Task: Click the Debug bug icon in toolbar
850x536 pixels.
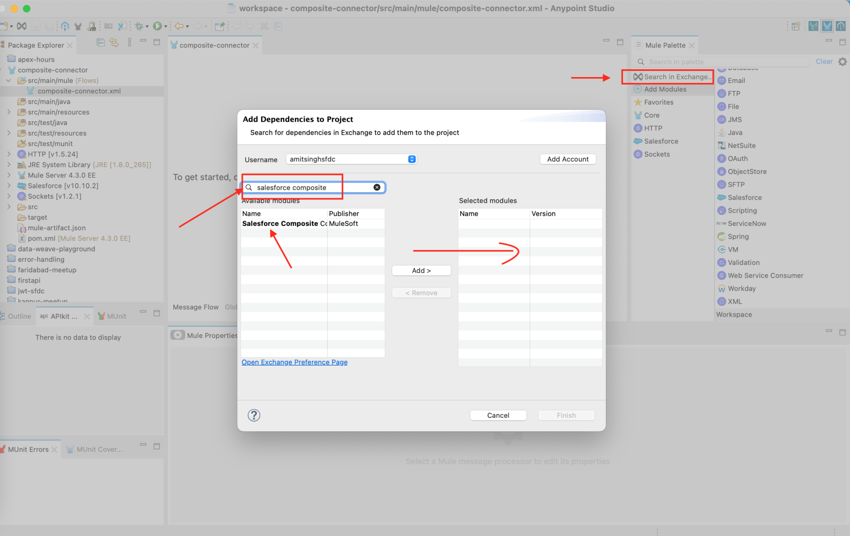Action: coord(139,26)
